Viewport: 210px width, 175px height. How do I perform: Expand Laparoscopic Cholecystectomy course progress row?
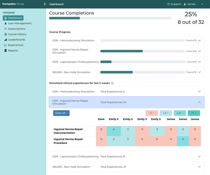point(199,62)
